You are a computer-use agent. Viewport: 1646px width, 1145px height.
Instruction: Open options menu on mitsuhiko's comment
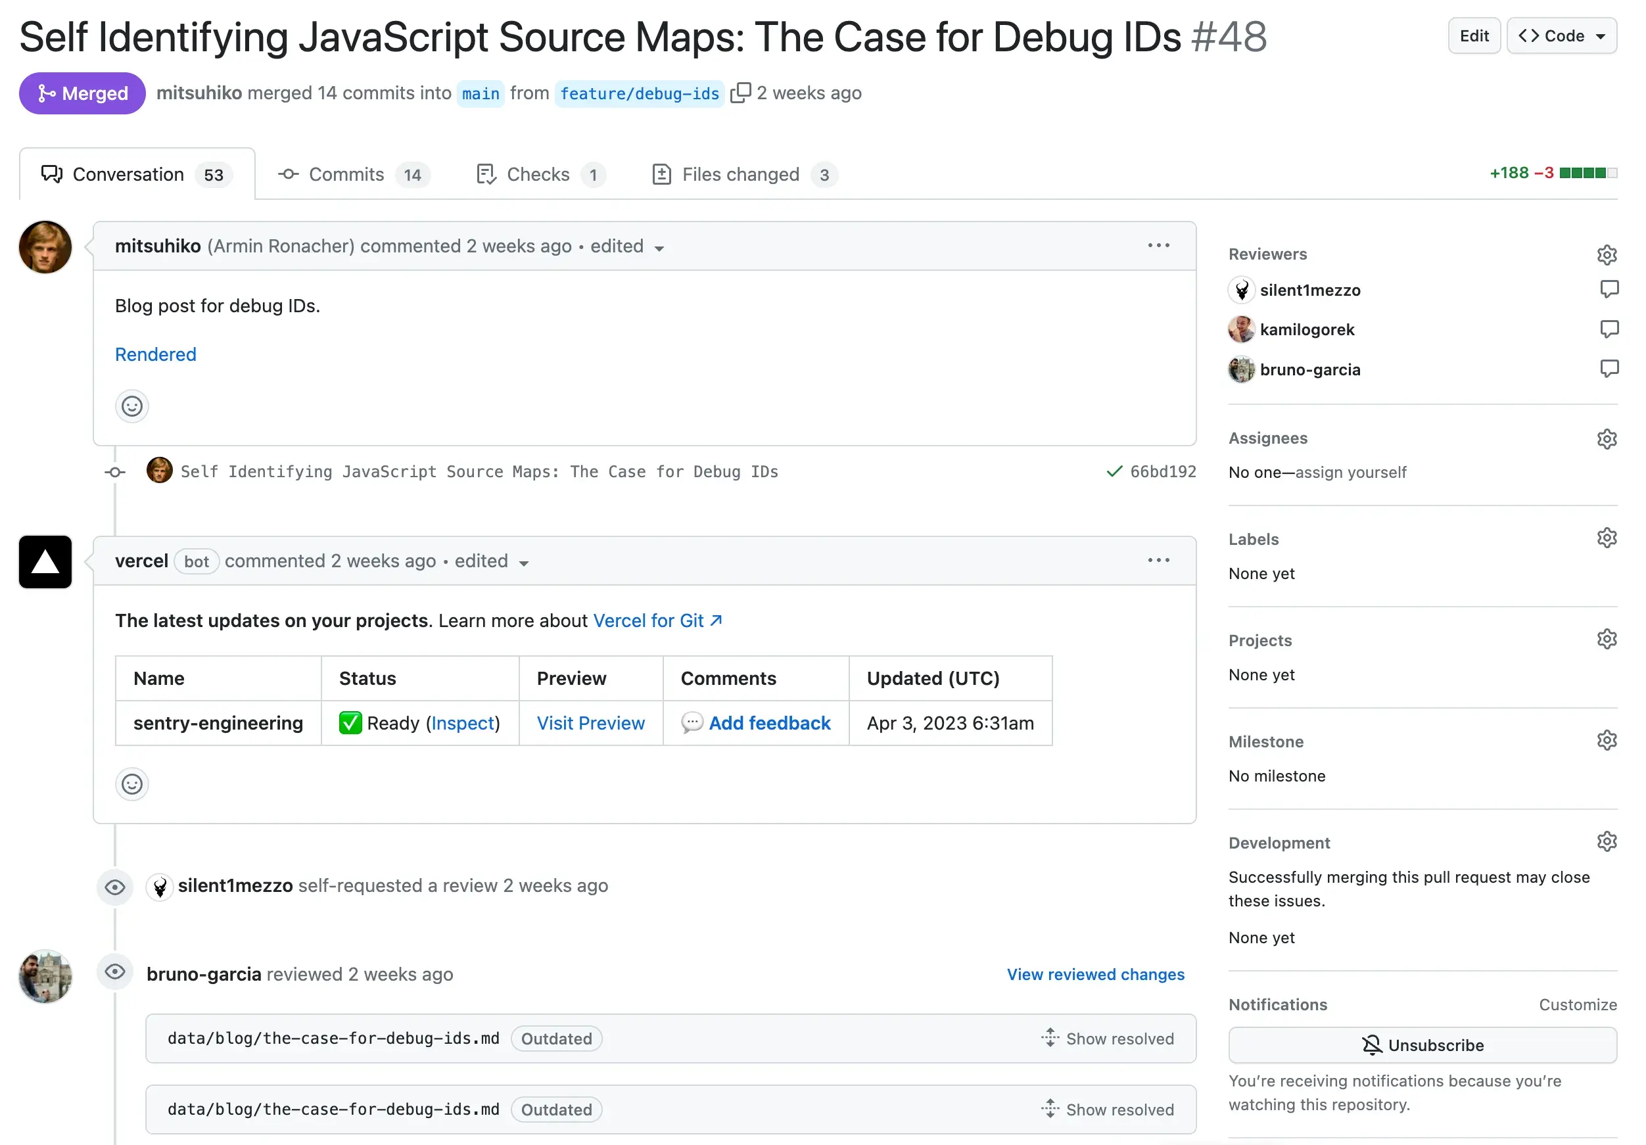point(1158,246)
